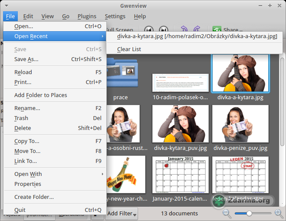Open the Settings menu
This screenshot has height=221, width=286.
115,16
